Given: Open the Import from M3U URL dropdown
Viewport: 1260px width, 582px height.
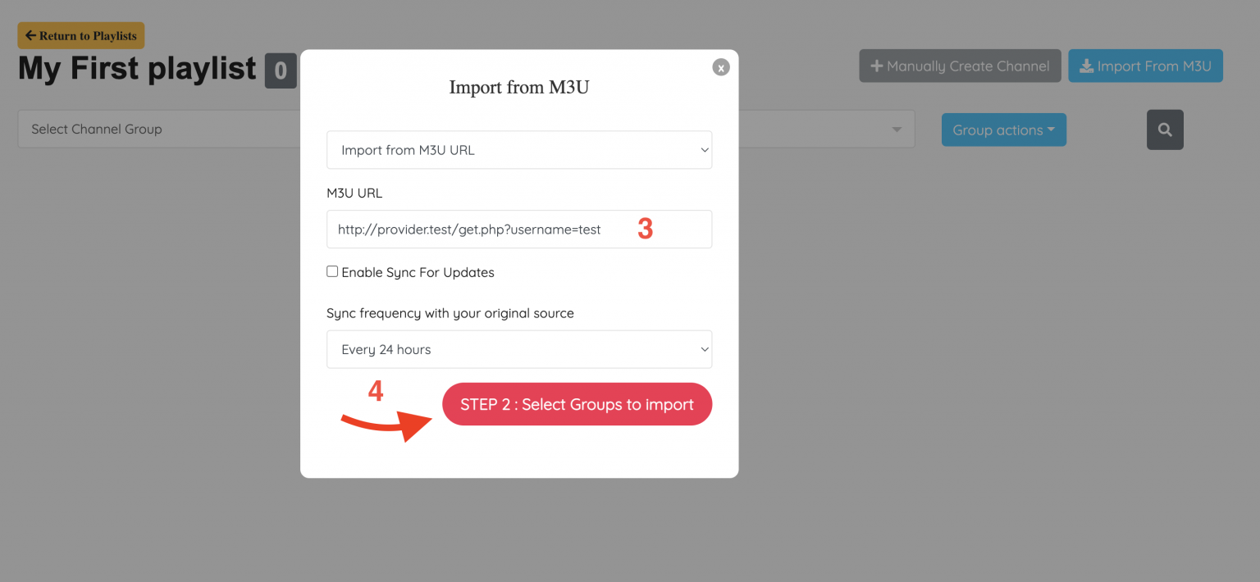Looking at the screenshot, I should [x=519, y=150].
